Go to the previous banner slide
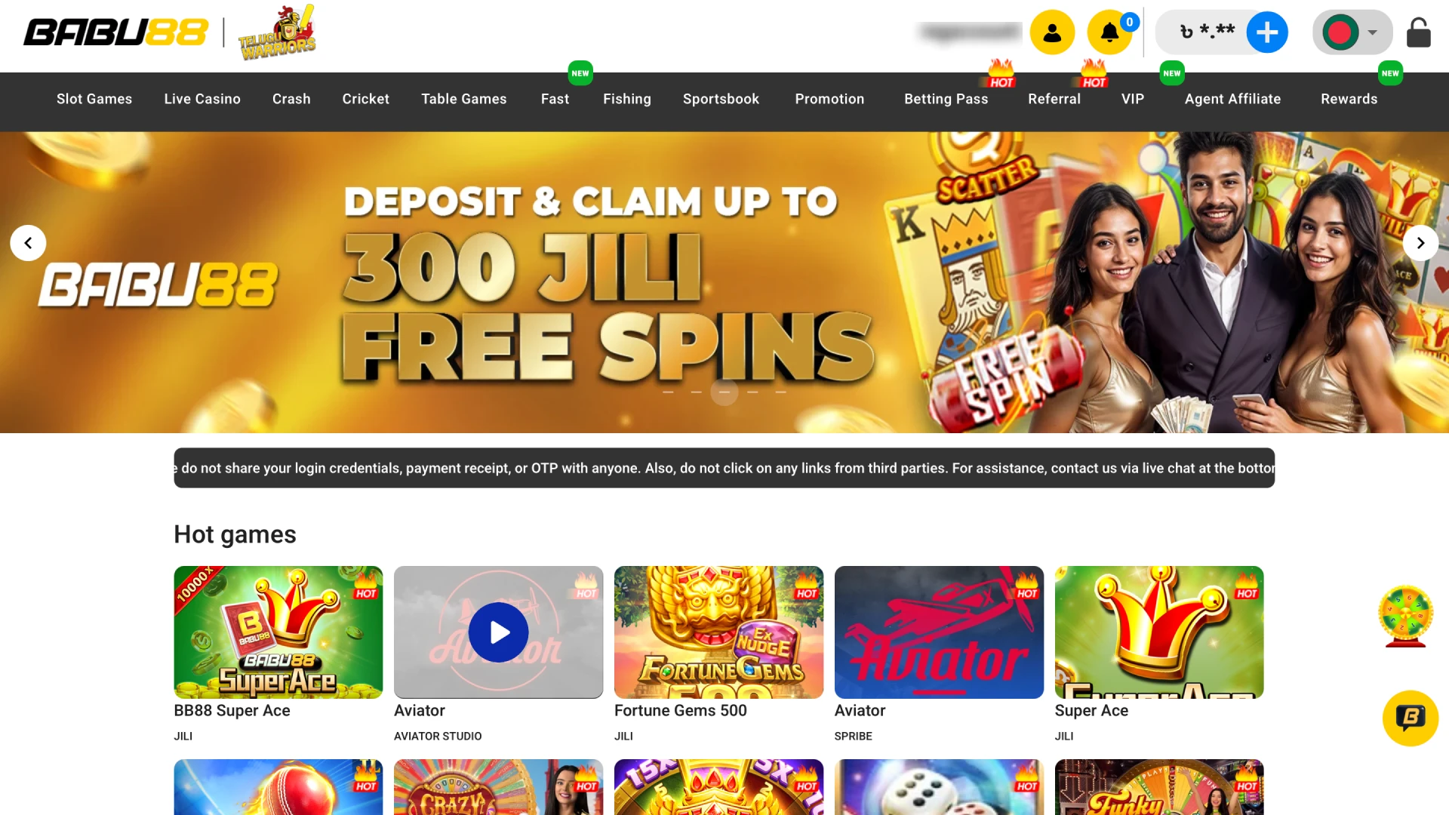The width and height of the screenshot is (1449, 815). [x=28, y=243]
